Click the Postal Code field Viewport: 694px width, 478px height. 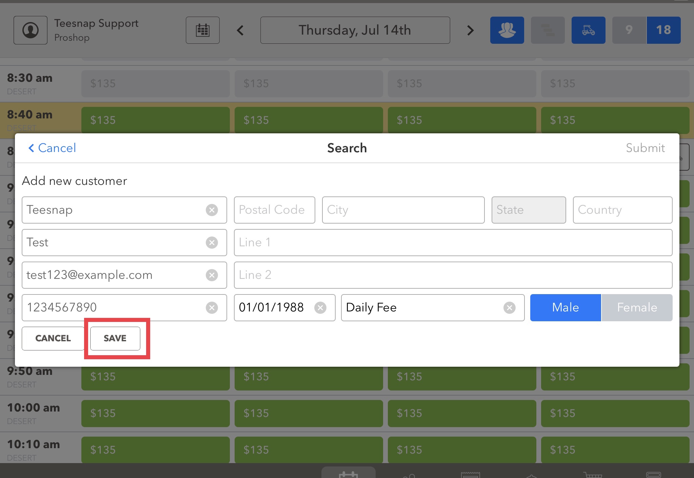click(274, 210)
